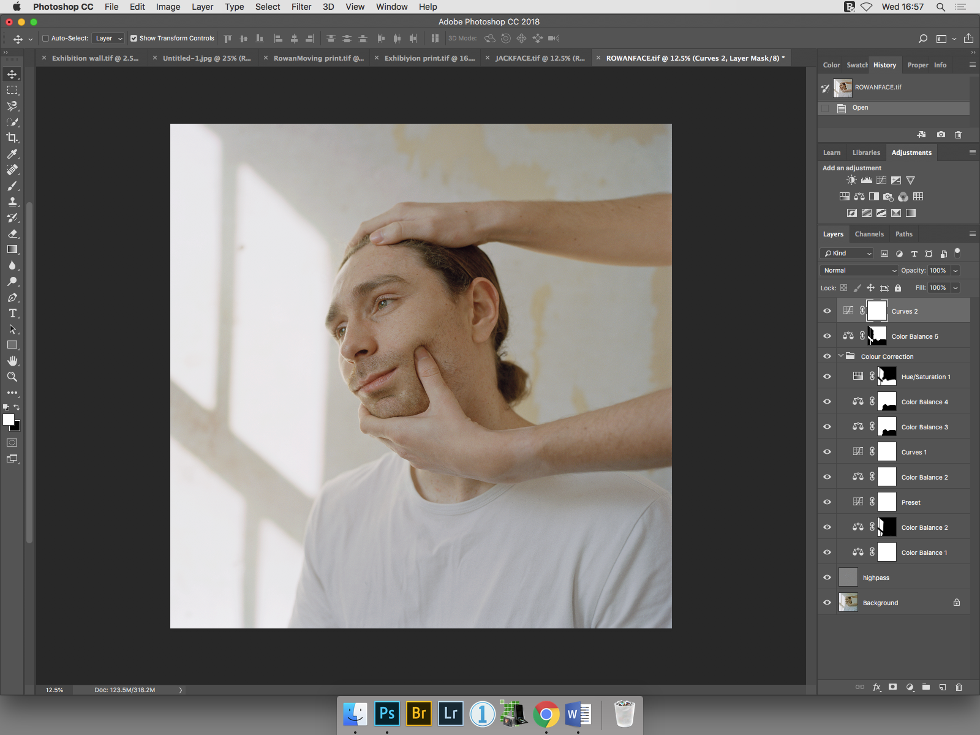Viewport: 980px width, 735px height.
Task: Select the Curves 2 layer mask thumbnail
Action: click(876, 311)
